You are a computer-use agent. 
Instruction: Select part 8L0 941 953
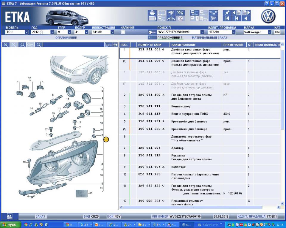149,174
